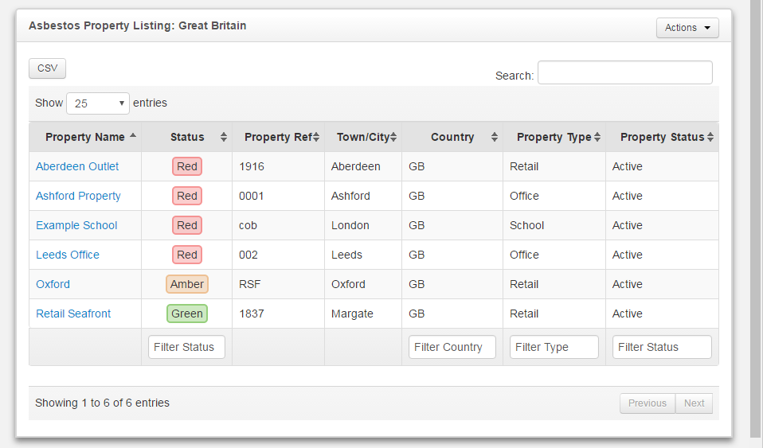Click sort arrows in Status column header
Image resolution: width=763 pixels, height=448 pixels.
[224, 137]
